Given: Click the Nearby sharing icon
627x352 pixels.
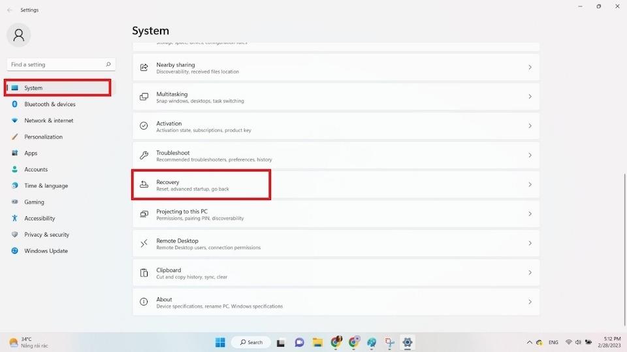Looking at the screenshot, I should coord(144,68).
